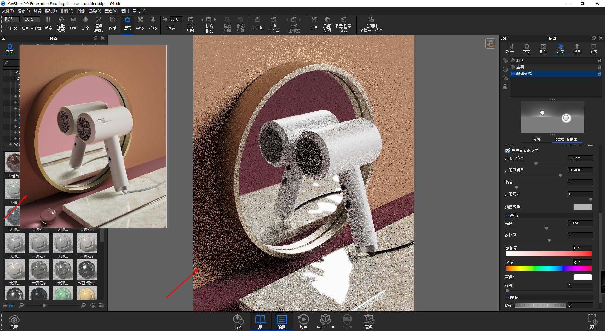Open the HDRI 编辑器 sub-tab
605x331 pixels.
click(x=567, y=139)
